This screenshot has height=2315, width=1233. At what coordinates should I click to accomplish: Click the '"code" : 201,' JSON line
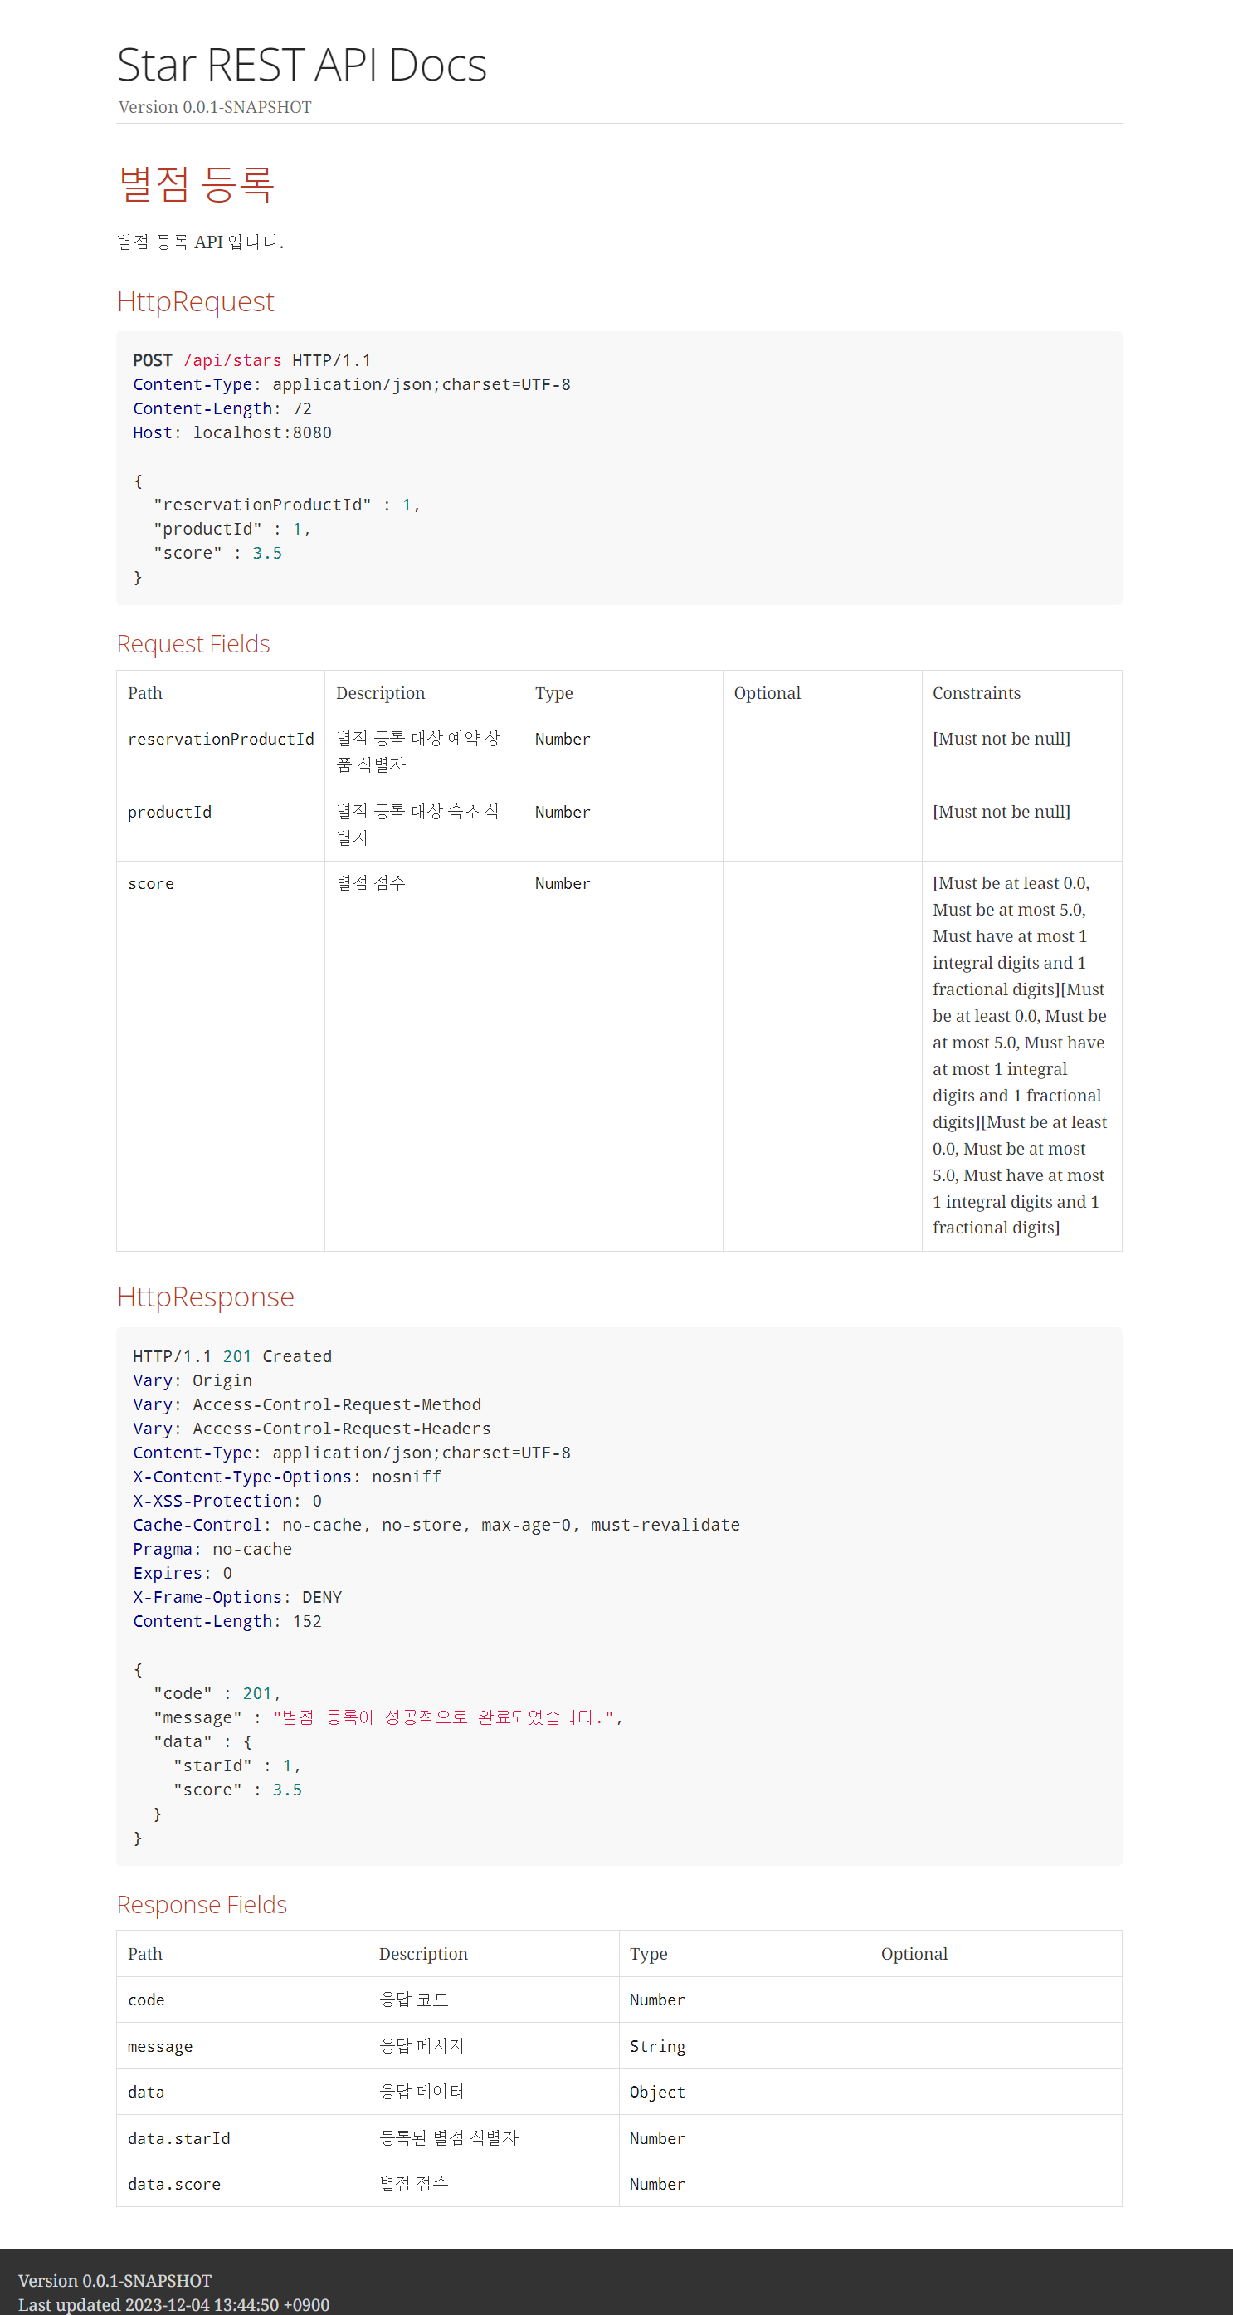(x=217, y=1693)
